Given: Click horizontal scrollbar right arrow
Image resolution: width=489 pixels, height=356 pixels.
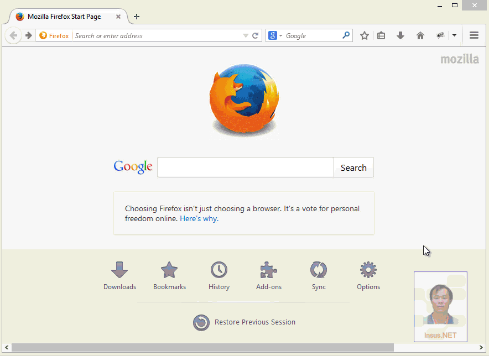Looking at the screenshot, I should pyautogui.click(x=481, y=347).
